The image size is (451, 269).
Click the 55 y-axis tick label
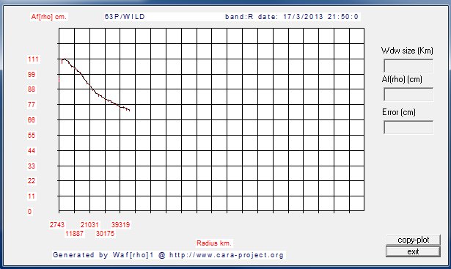click(32, 135)
